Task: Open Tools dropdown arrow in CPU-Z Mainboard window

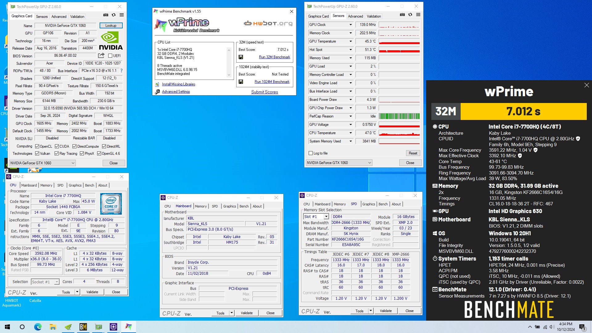Action: [232, 313]
